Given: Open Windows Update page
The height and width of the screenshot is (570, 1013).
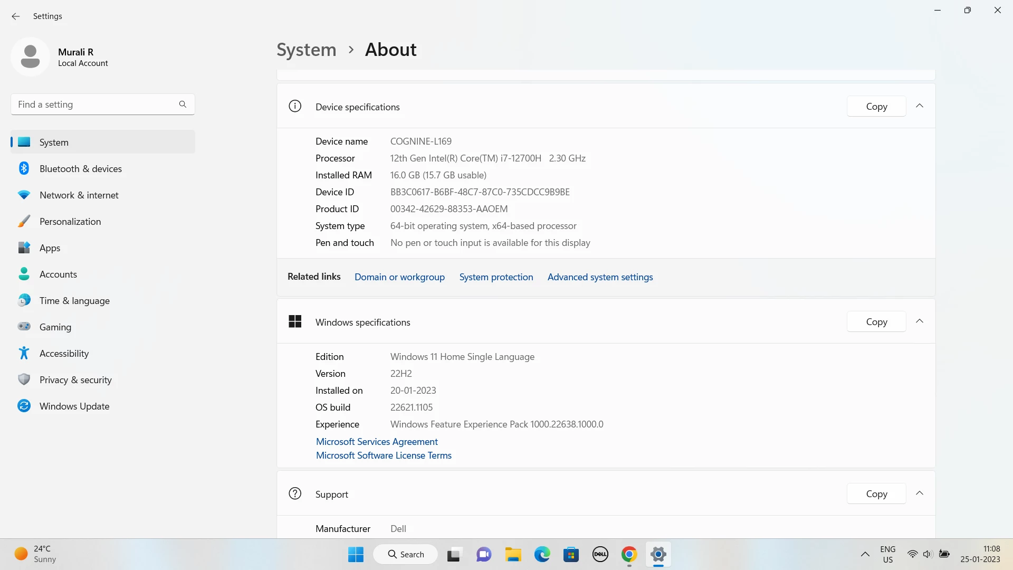Looking at the screenshot, I should click(x=74, y=406).
